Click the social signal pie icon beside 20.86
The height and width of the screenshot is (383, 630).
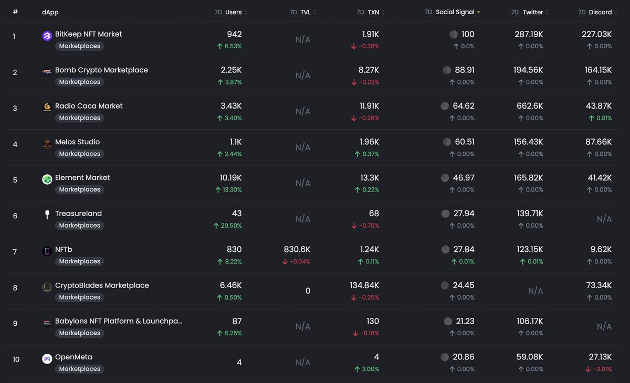445,357
